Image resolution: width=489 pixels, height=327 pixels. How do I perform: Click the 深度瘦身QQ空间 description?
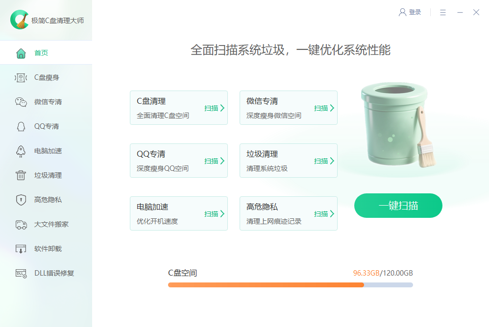point(163,168)
